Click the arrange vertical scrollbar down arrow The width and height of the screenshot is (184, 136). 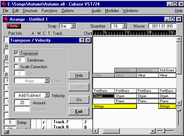(x=179, y=103)
